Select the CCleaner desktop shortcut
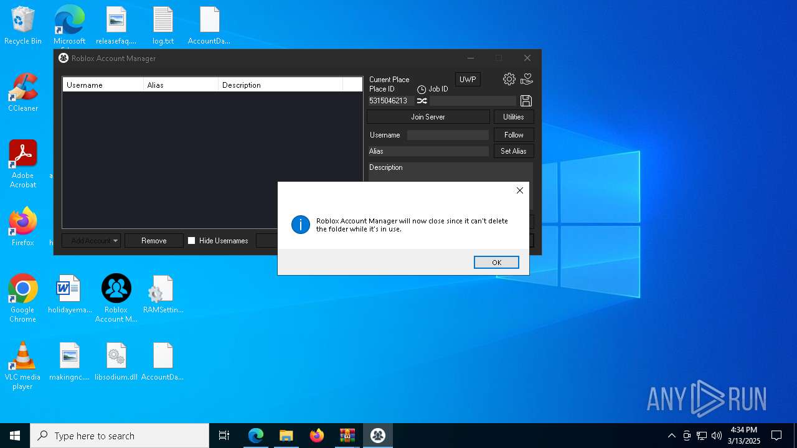 click(23, 93)
